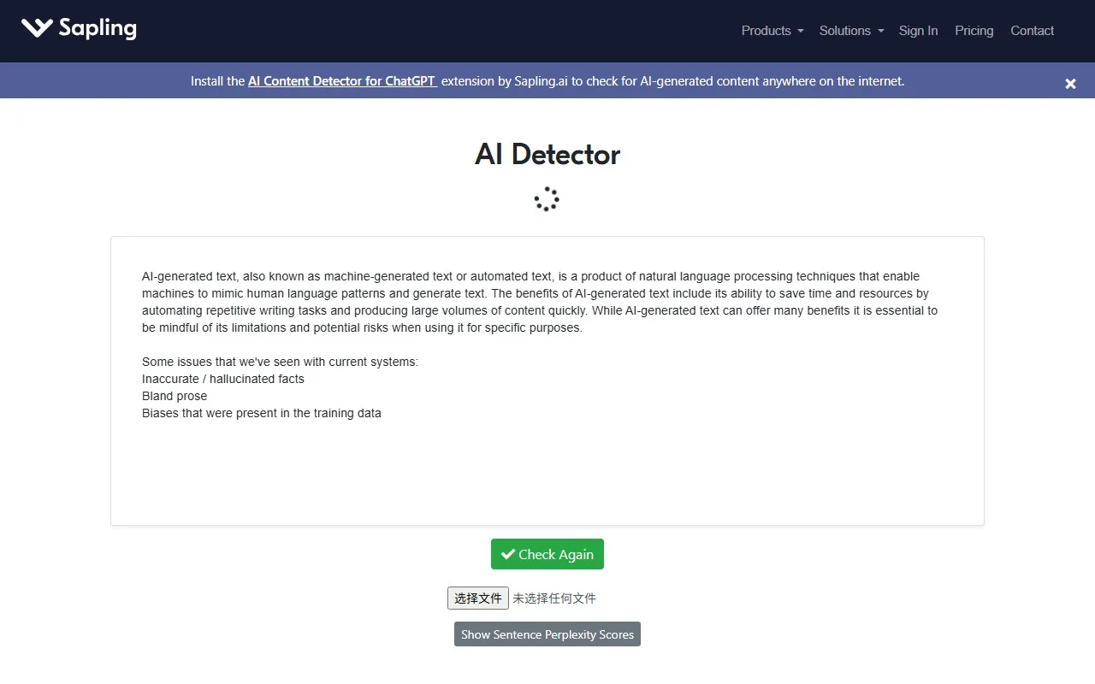The width and height of the screenshot is (1095, 684).
Task: Open the Pricing page from the navbar
Action: point(974,31)
